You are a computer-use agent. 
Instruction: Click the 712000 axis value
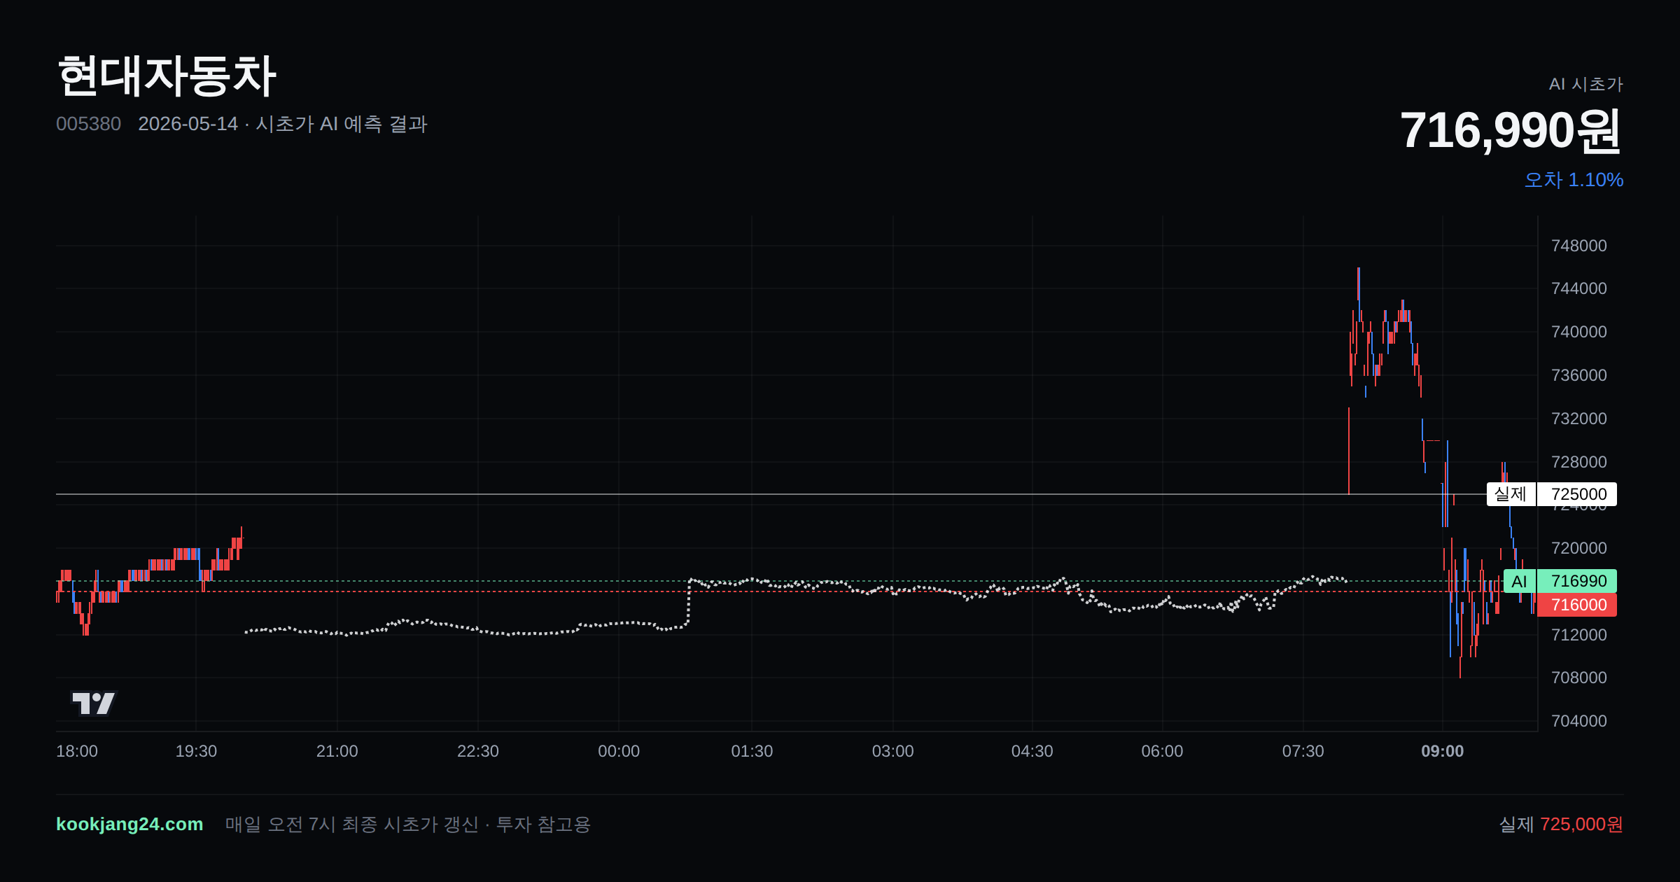tap(1579, 635)
